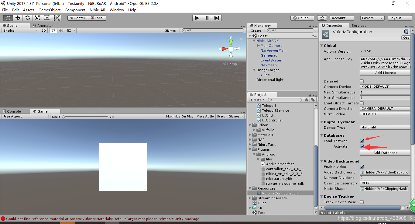
Task: Select the VuforiaConfiguration asset
Action: [281, 193]
